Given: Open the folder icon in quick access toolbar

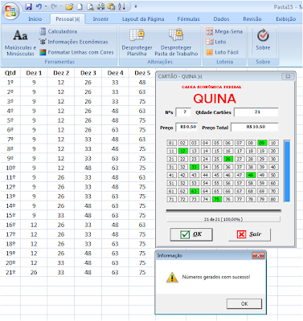Looking at the screenshot, I should [69, 7].
